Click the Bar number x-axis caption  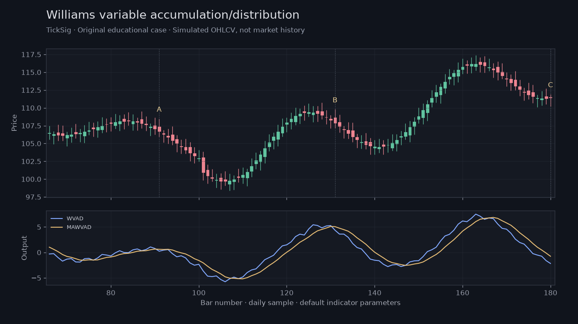pos(300,303)
